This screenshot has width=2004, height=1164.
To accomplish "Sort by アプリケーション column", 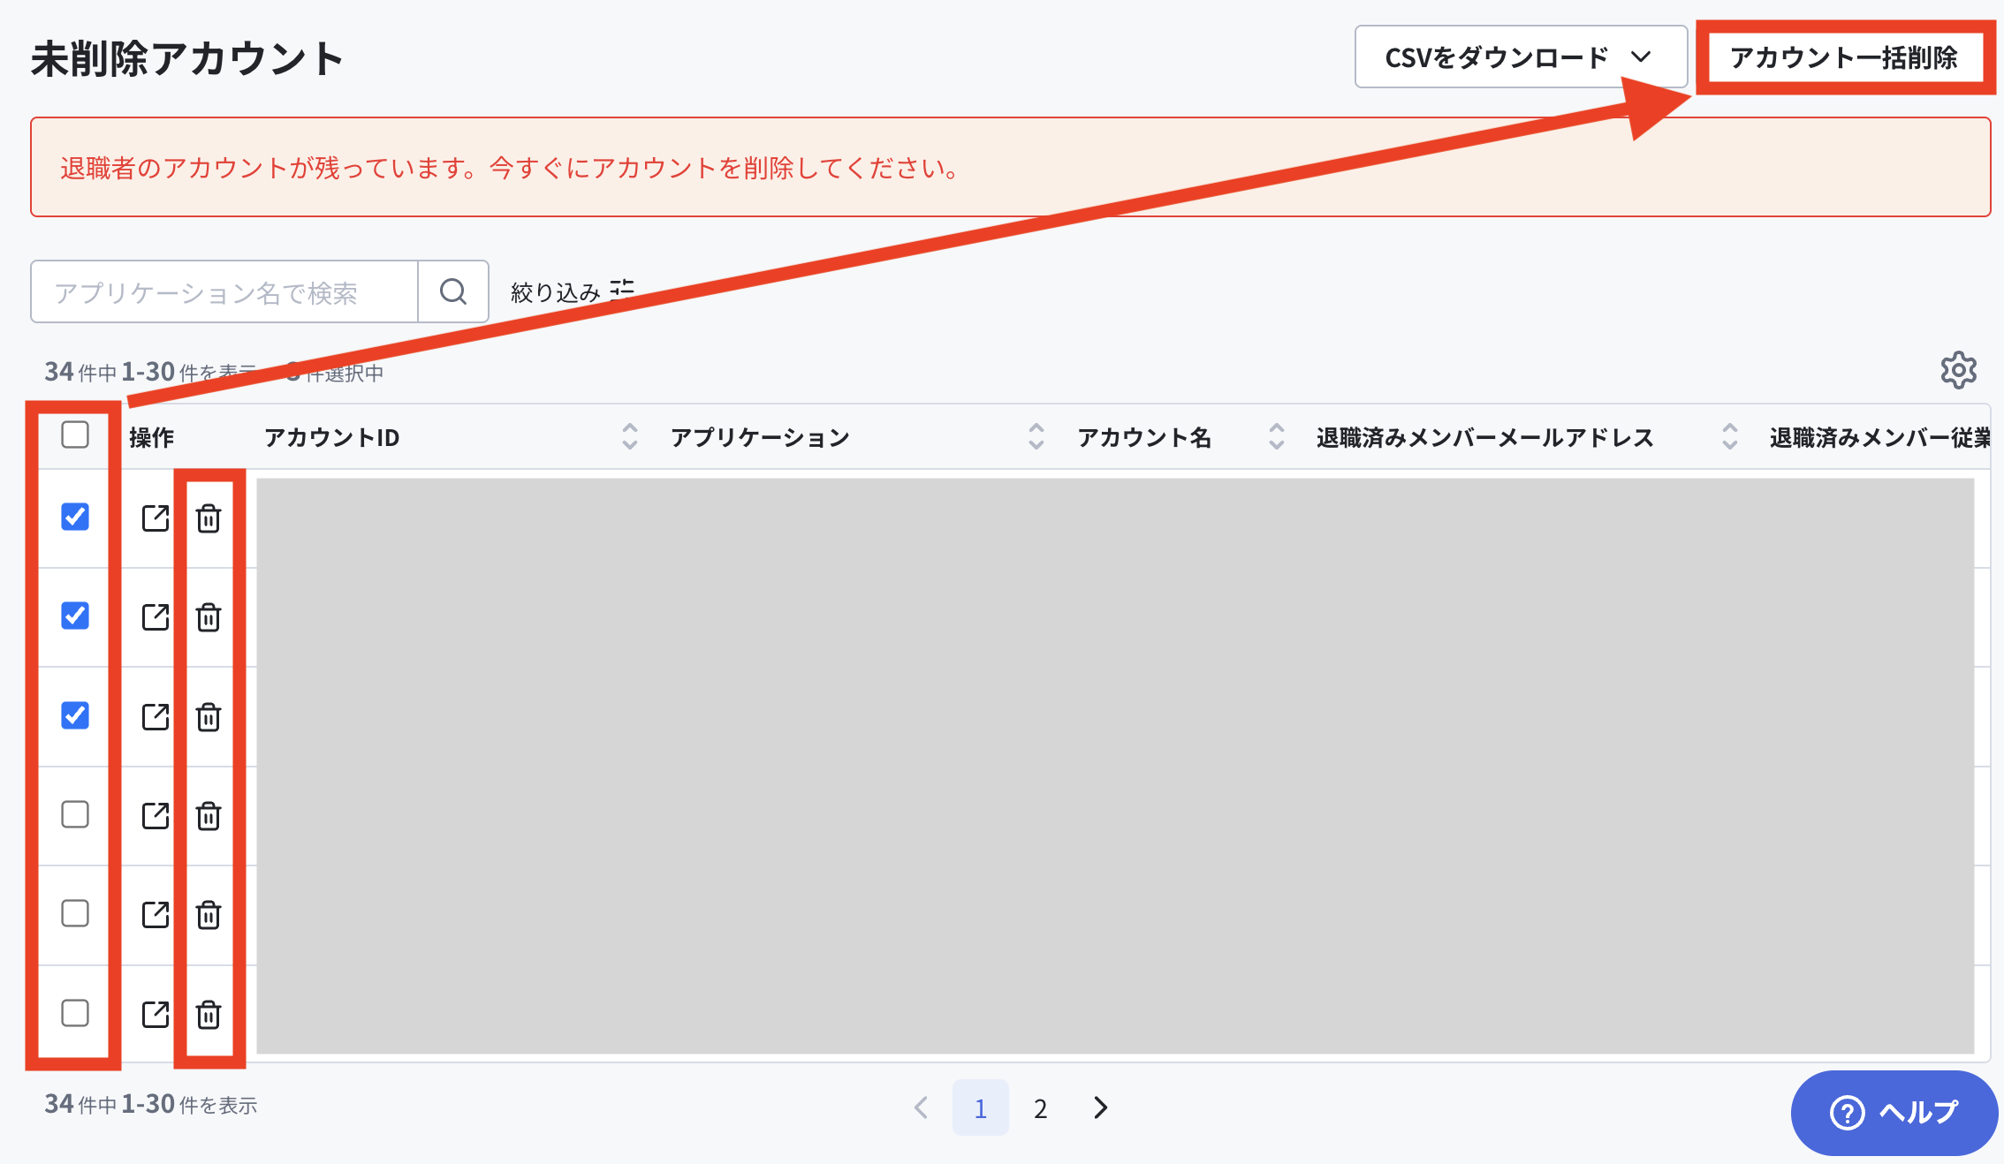I will (1036, 436).
